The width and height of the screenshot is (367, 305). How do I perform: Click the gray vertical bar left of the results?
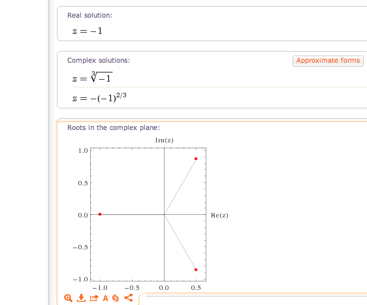point(49,152)
